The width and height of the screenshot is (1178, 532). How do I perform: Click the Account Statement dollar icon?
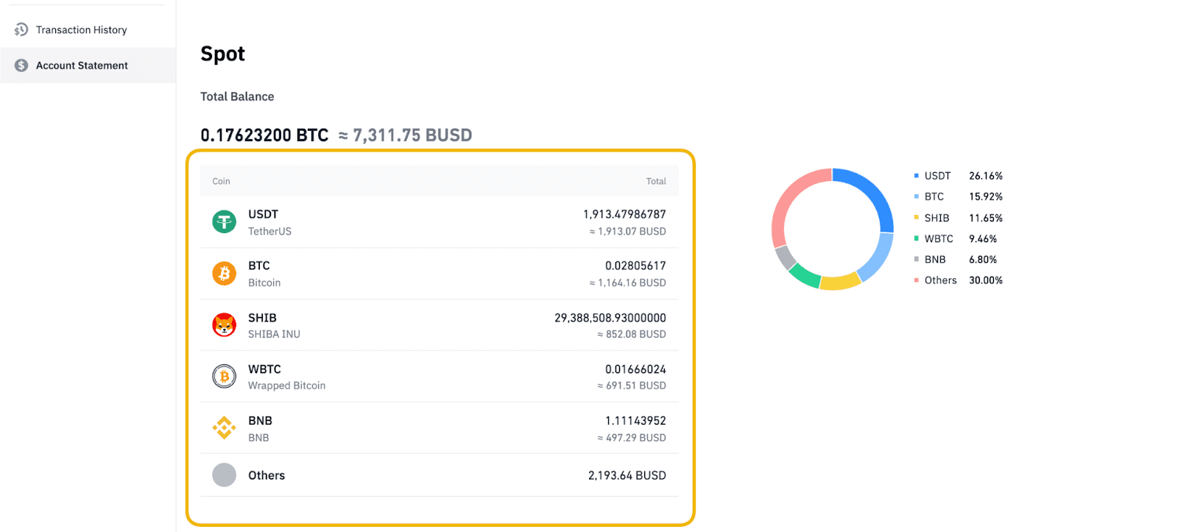pyautogui.click(x=21, y=65)
